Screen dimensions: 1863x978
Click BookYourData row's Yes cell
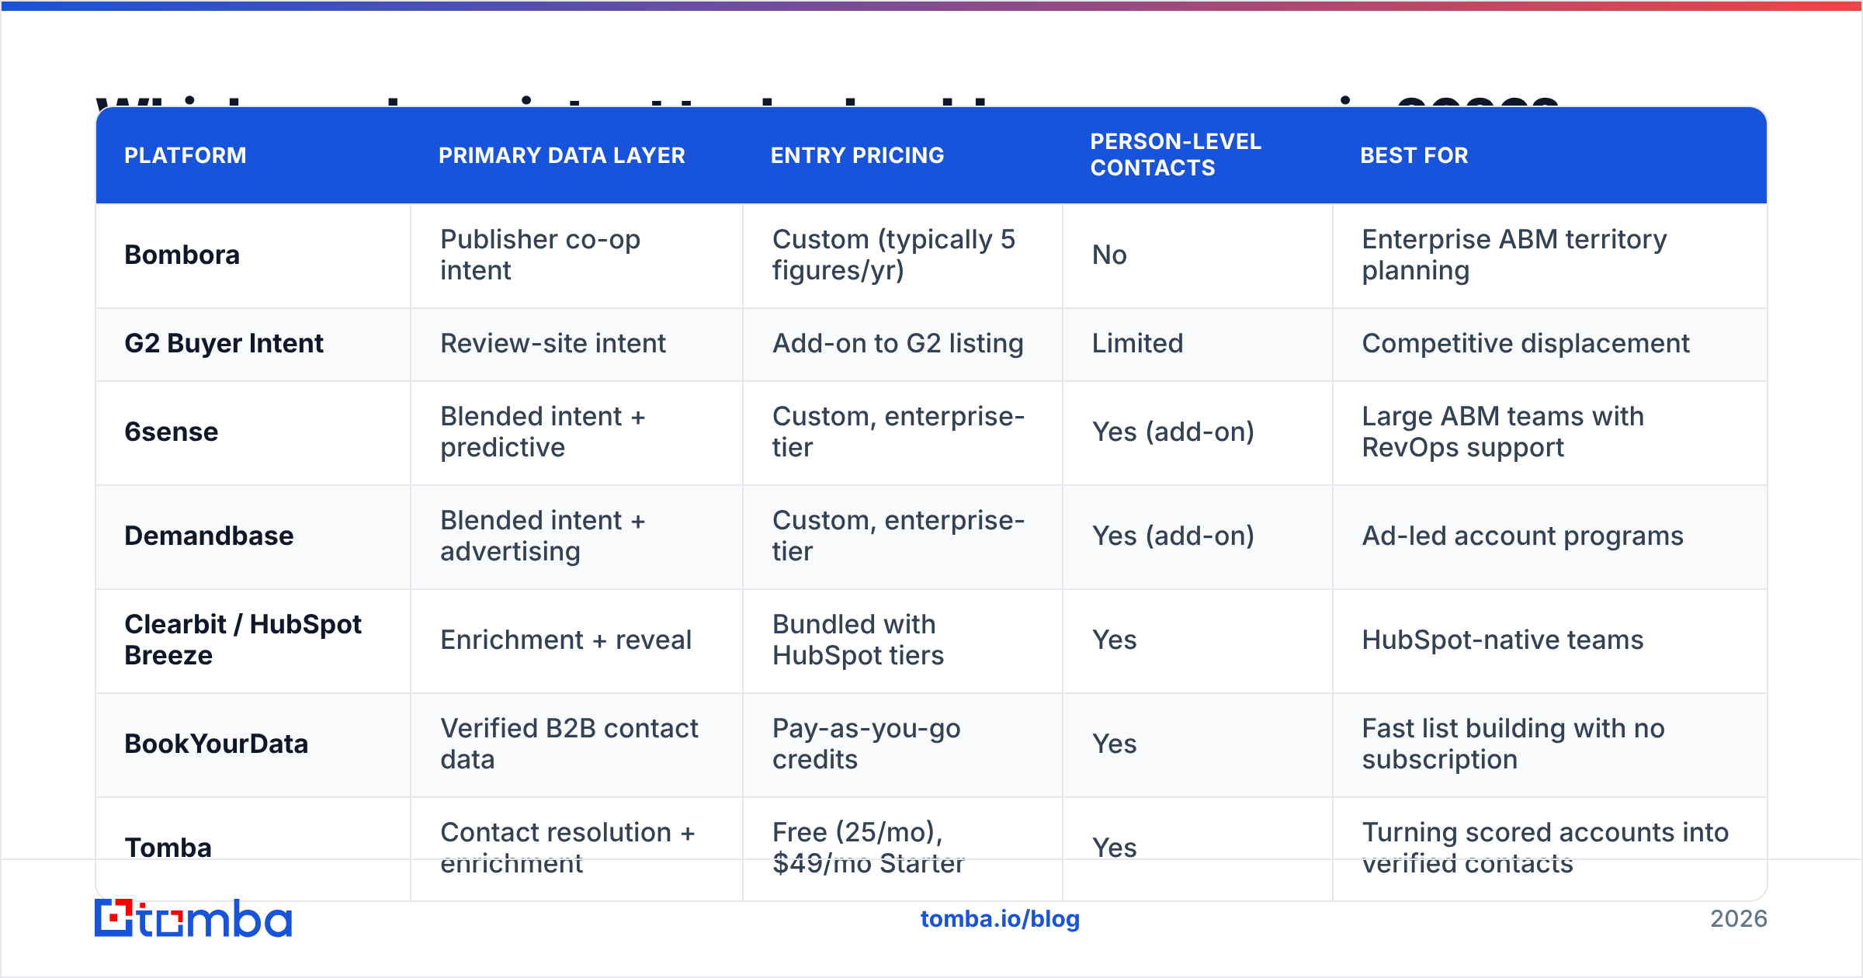tap(1198, 744)
